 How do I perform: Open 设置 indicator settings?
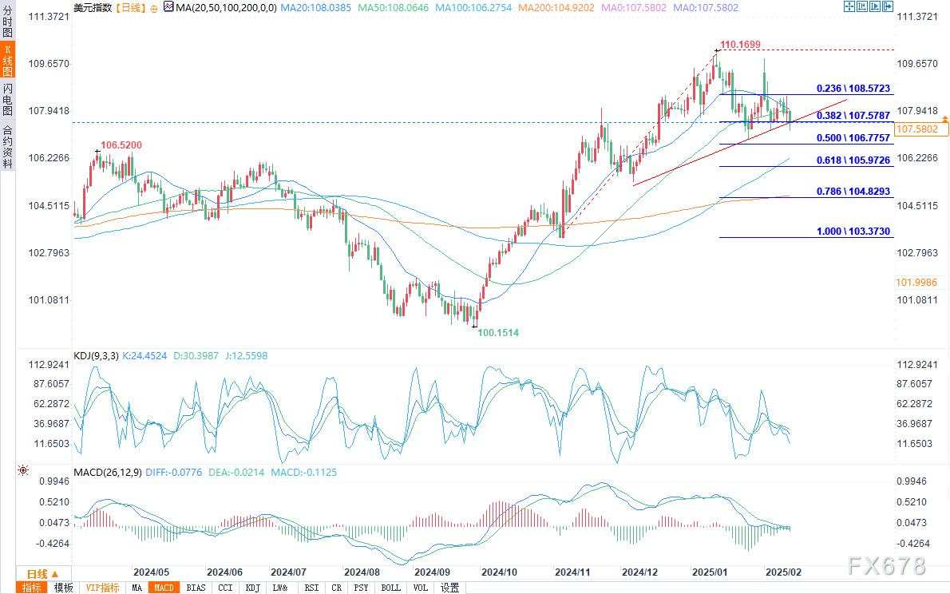click(449, 588)
